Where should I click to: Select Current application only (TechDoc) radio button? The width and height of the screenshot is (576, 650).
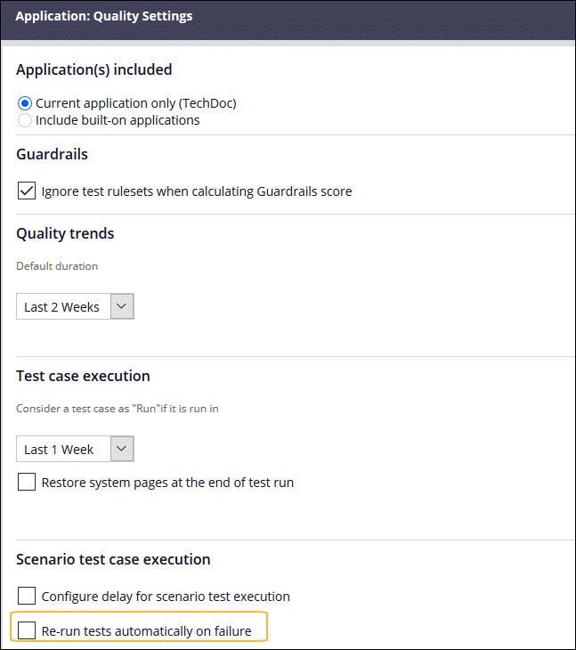(25, 103)
